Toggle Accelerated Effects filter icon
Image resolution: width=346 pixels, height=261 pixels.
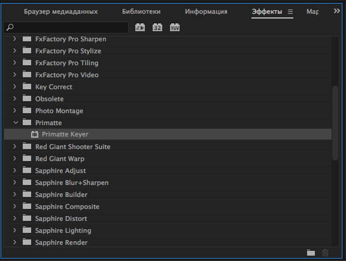tap(140, 28)
